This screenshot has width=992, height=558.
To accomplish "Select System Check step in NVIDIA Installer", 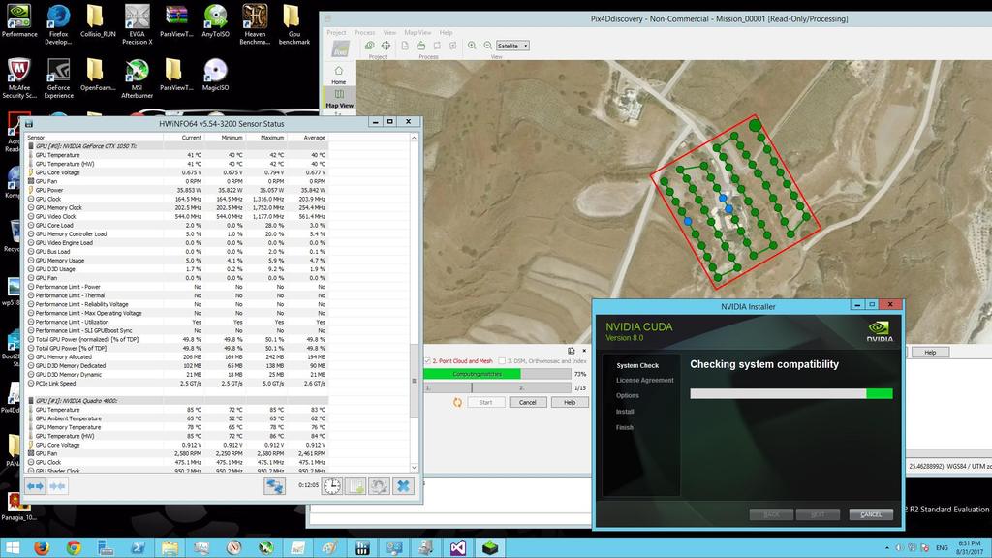I will point(637,365).
